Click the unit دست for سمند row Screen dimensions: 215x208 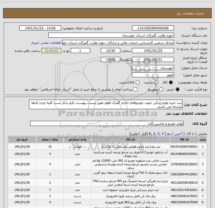tap(77, 196)
